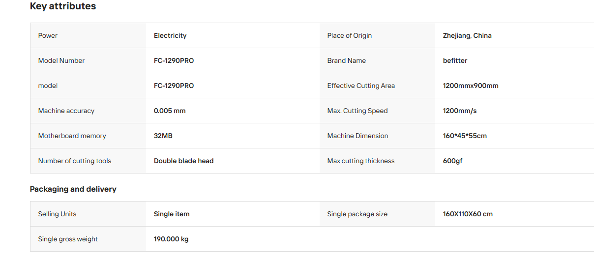Click the Key attributes heading
This screenshot has height=261, width=594.
coord(63,6)
